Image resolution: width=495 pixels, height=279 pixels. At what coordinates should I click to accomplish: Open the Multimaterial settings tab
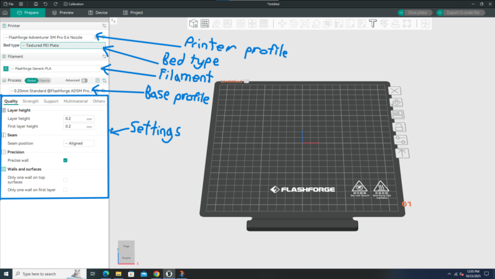[x=76, y=101]
